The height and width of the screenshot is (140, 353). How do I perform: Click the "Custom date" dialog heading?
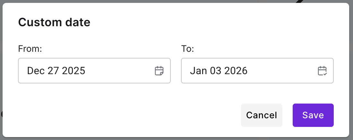54,22
